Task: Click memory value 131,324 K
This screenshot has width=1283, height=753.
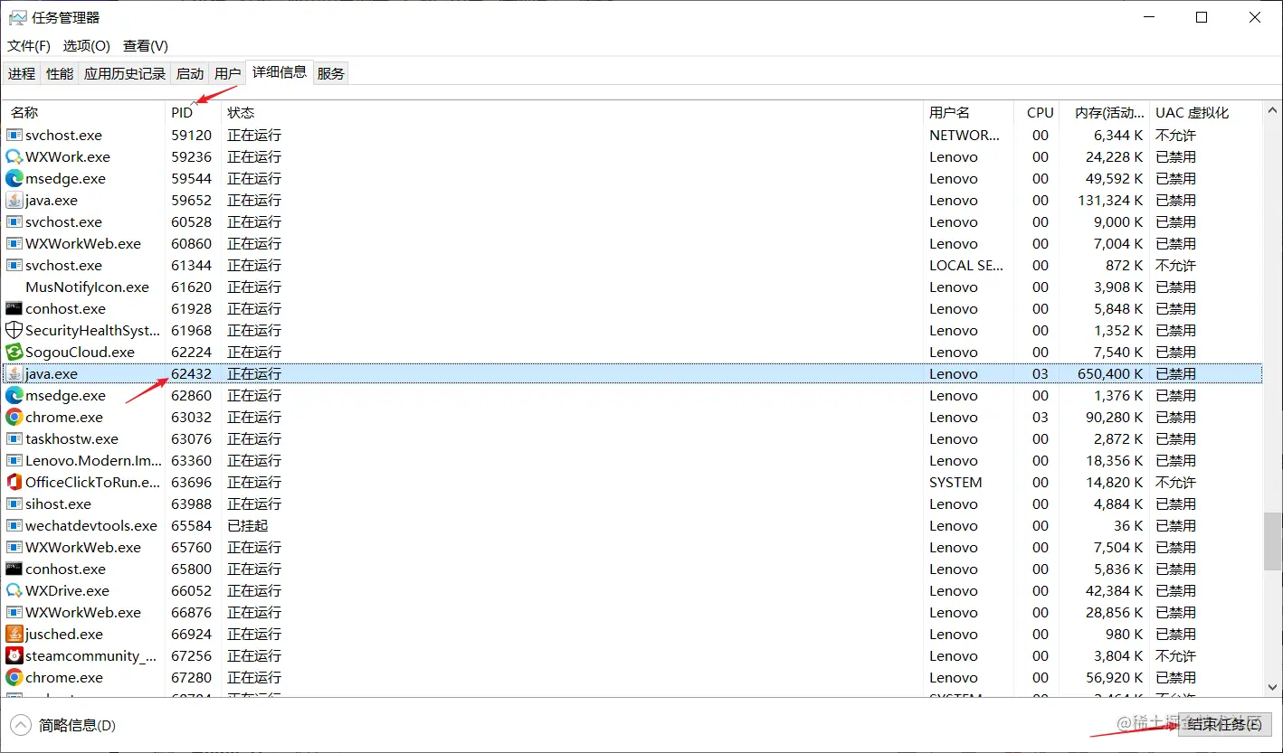Action: pos(1110,200)
